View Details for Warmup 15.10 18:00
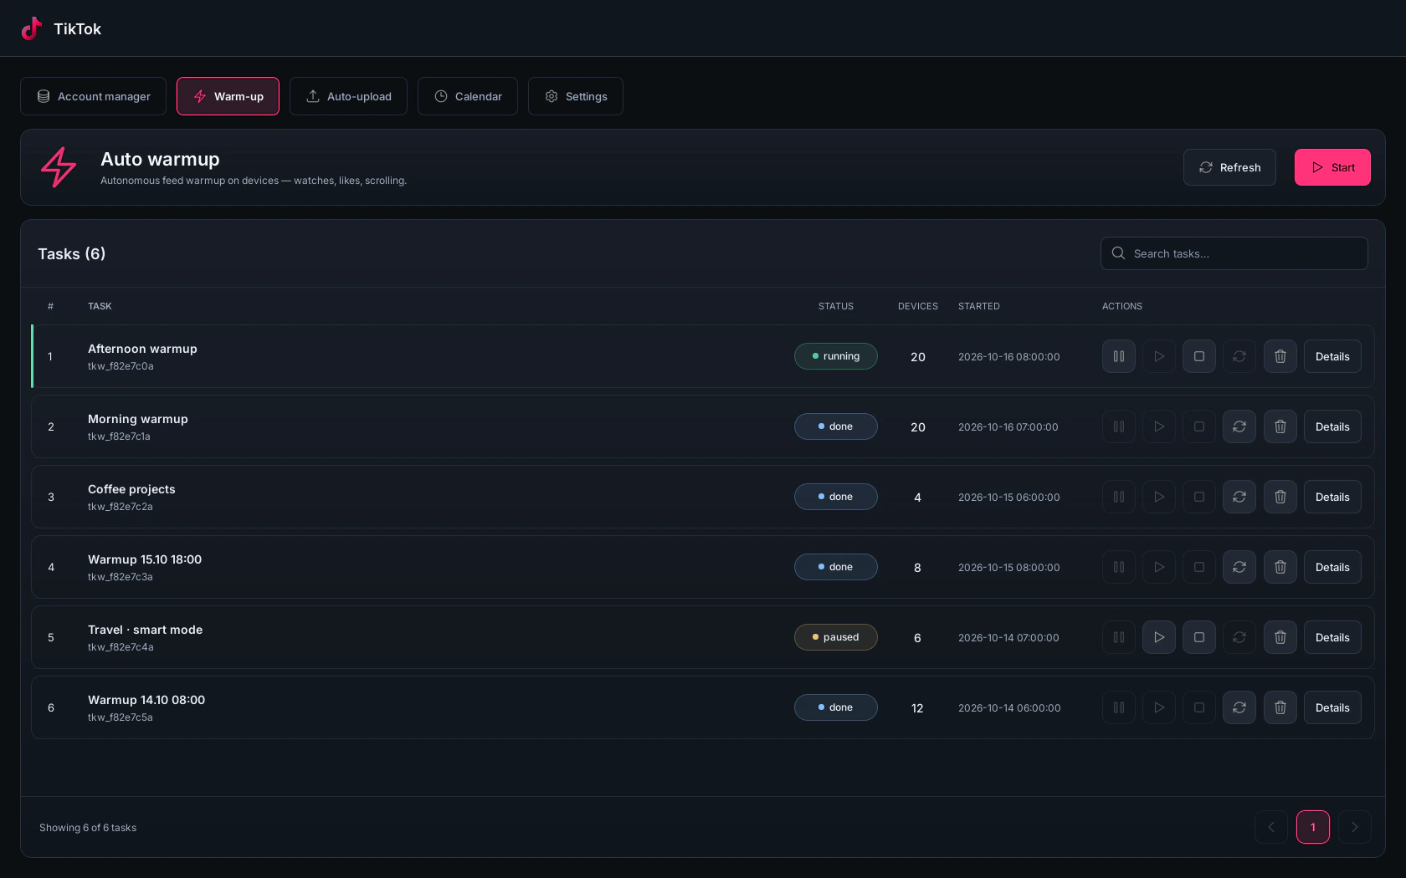This screenshot has height=878, width=1406. [1332, 567]
